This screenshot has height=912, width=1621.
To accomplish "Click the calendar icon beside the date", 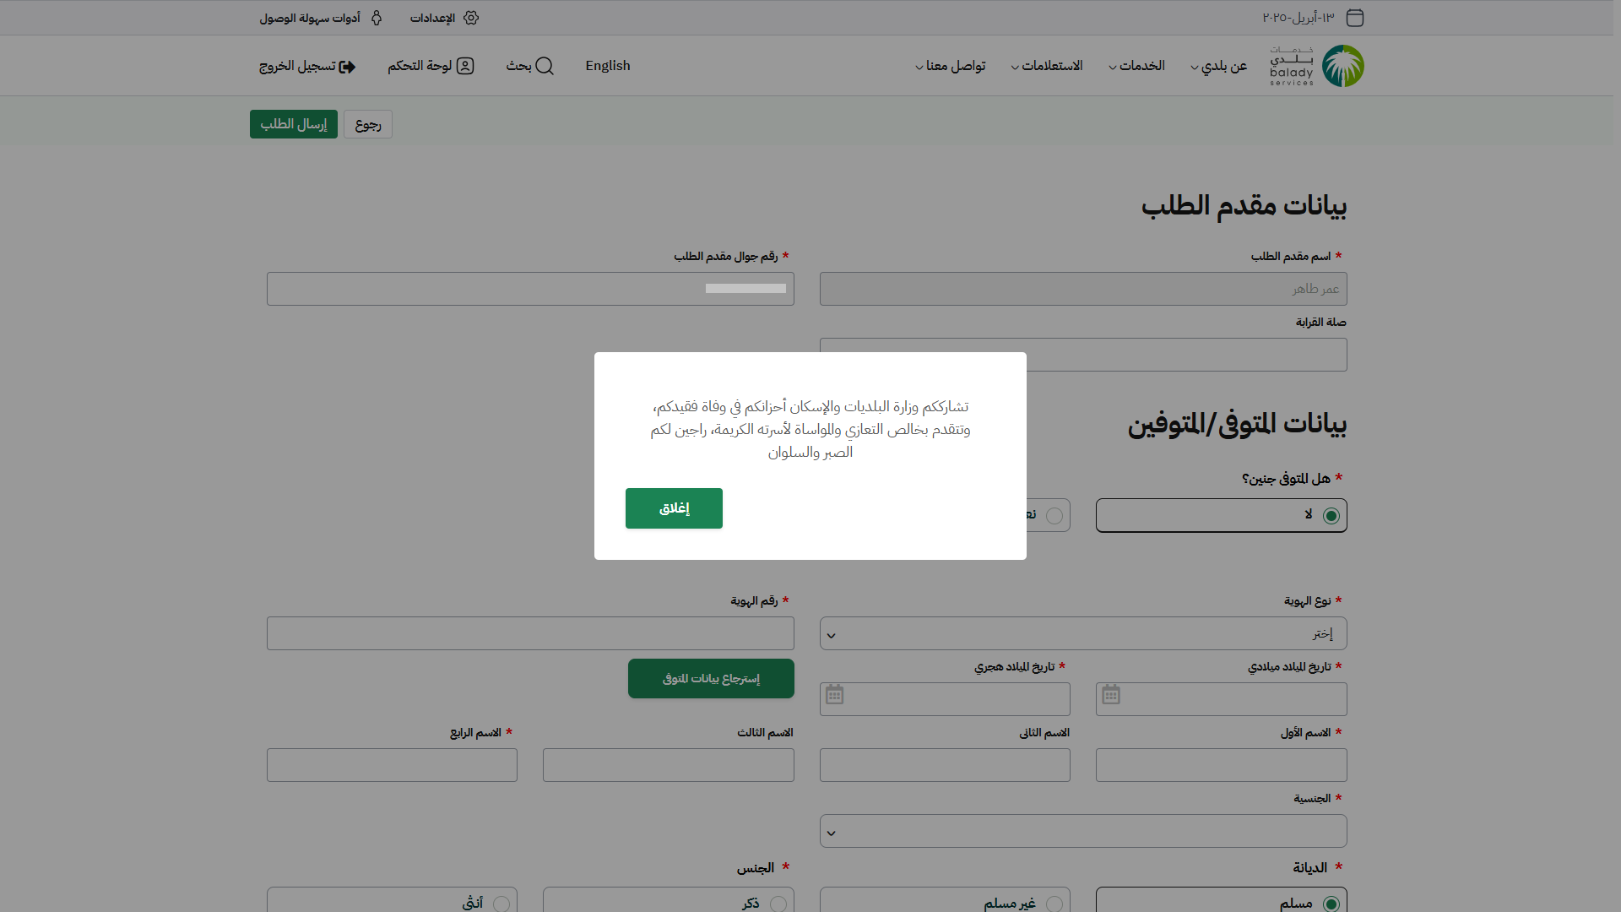I will pyautogui.click(x=1355, y=18).
